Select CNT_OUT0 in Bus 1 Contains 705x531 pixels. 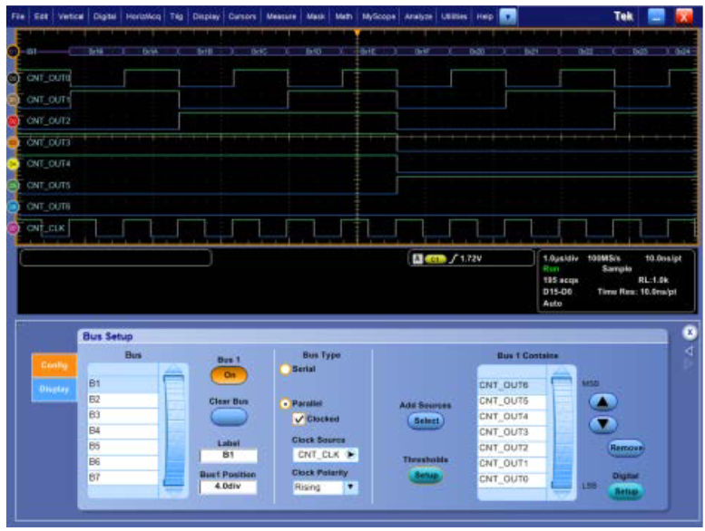pyautogui.click(x=511, y=479)
